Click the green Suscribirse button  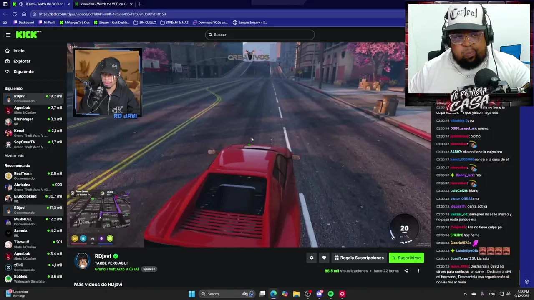pyautogui.click(x=406, y=258)
